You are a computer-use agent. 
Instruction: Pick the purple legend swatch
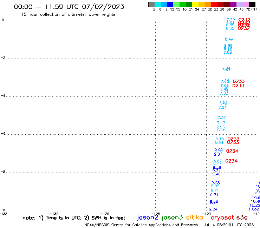233,4
